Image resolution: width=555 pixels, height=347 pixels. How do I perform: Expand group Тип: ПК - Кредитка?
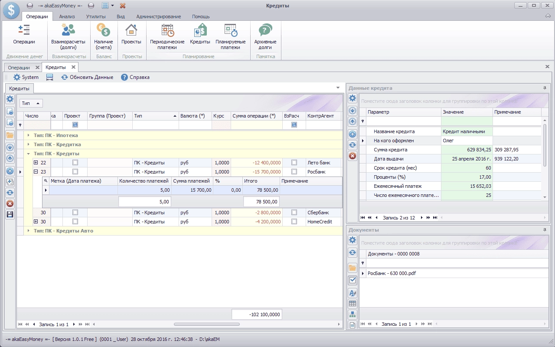[x=29, y=144]
